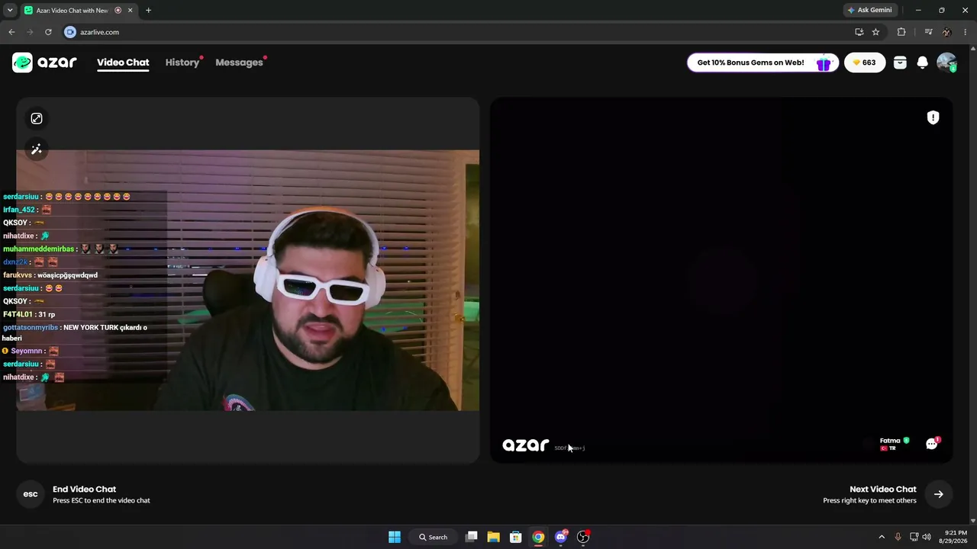Viewport: 977px width, 549px height.
Task: Open the volume tray icon
Action: [927, 537]
